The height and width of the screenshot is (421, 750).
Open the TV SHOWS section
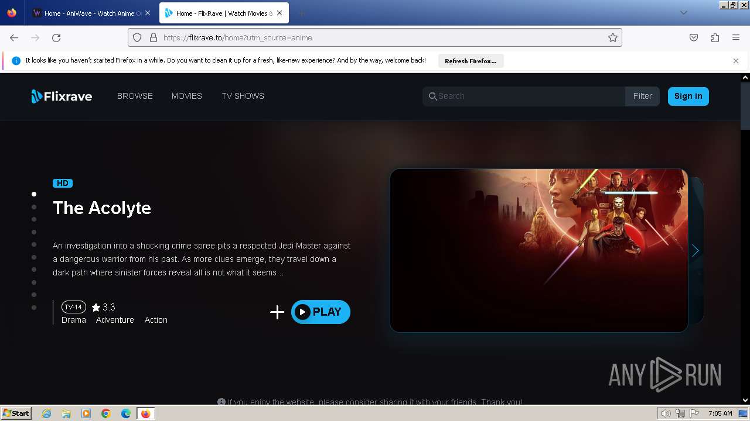coord(243,96)
